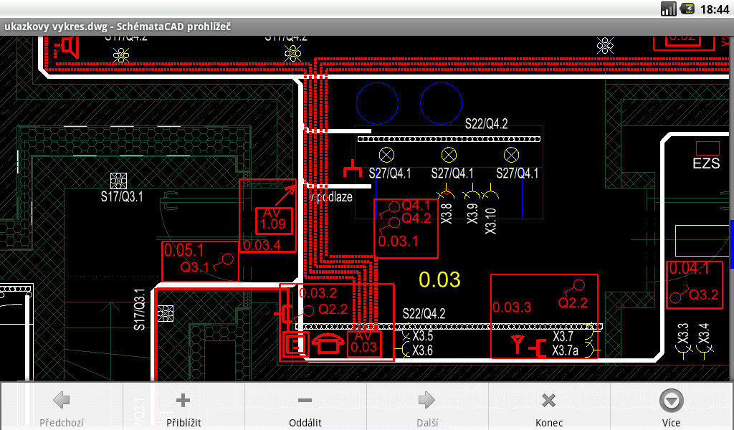
Task: Zoom out with Oddálit button
Action: pos(305,406)
